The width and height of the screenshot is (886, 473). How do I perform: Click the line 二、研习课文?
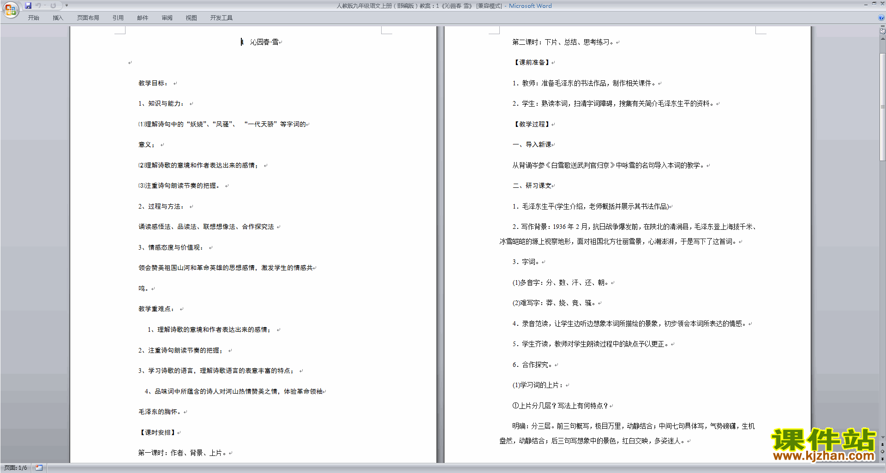[532, 186]
